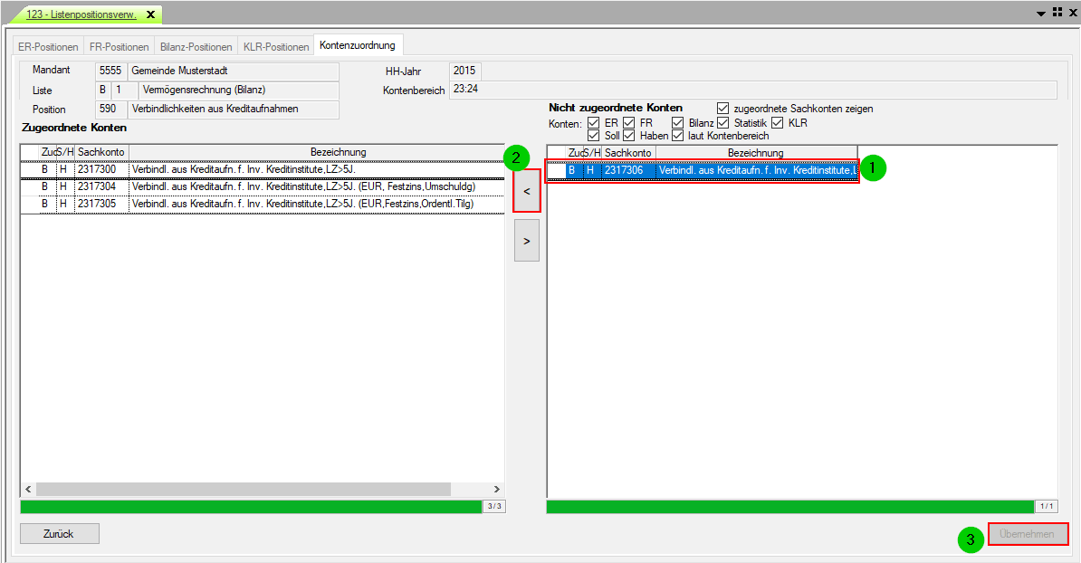
Task: Go to the KLR-Positionen tab
Action: (276, 47)
